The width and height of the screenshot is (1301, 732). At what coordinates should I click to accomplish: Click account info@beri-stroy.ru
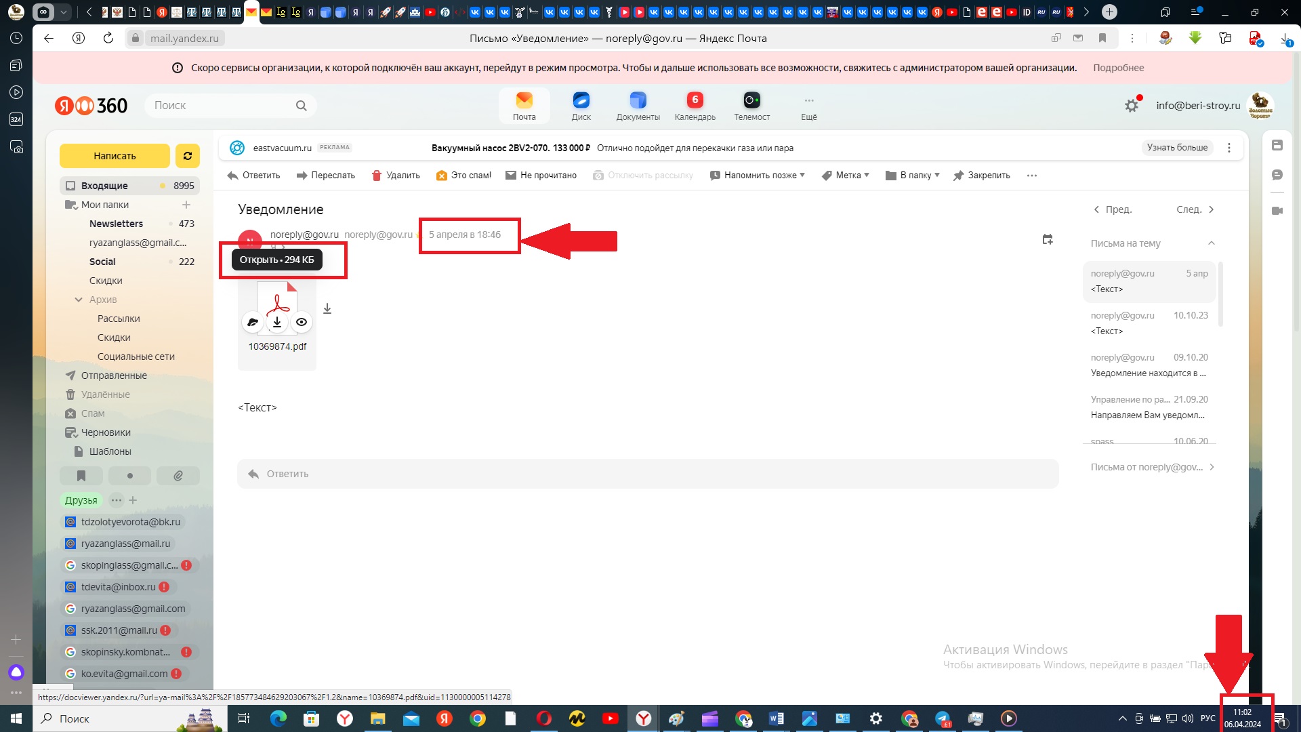(x=1198, y=106)
